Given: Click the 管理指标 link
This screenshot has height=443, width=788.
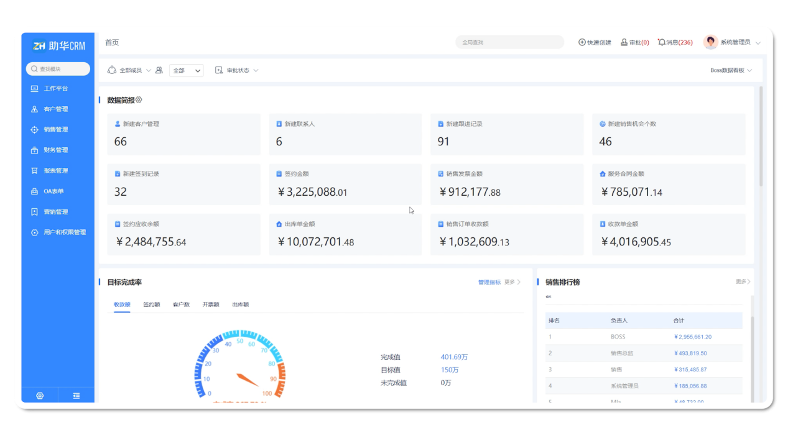Looking at the screenshot, I should coord(489,282).
